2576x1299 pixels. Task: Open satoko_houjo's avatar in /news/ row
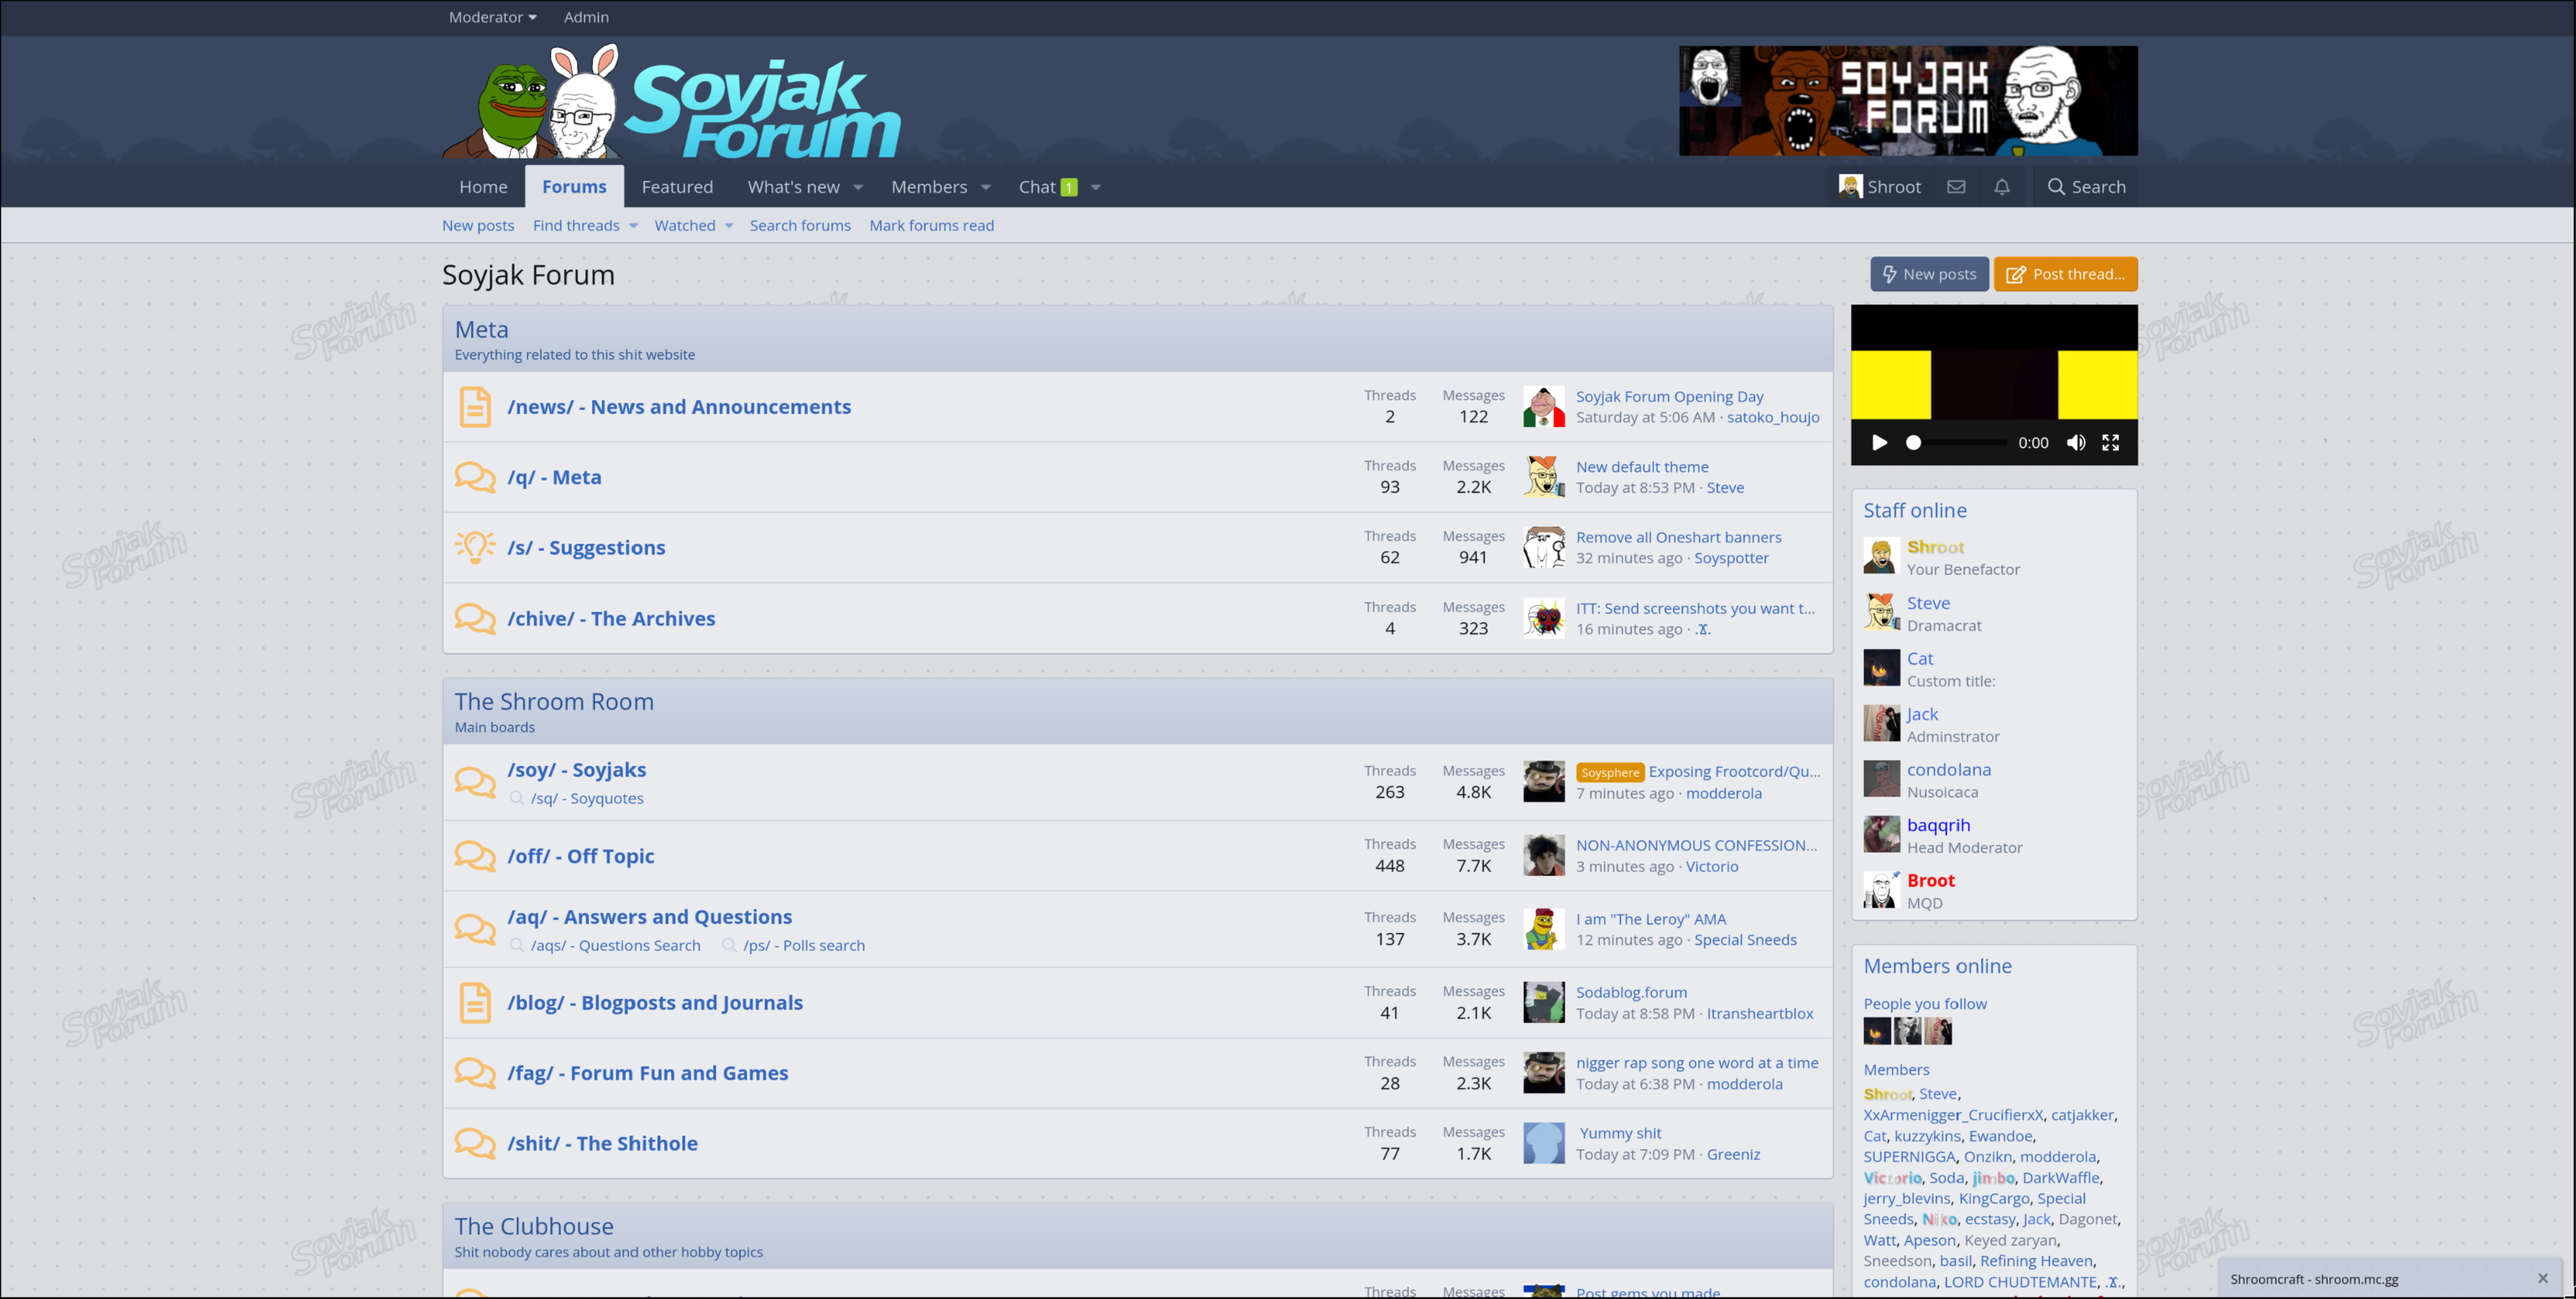(1544, 407)
